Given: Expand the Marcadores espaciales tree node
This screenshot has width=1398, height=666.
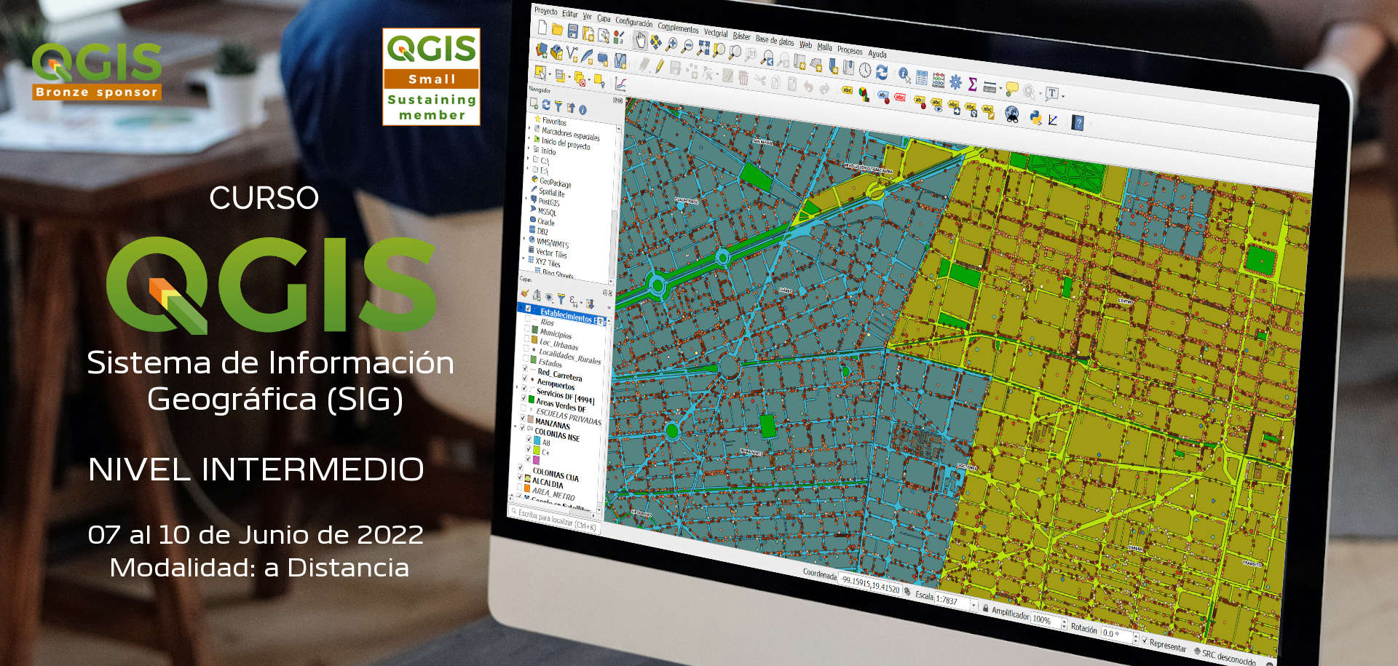Looking at the screenshot, I should click(x=529, y=128).
